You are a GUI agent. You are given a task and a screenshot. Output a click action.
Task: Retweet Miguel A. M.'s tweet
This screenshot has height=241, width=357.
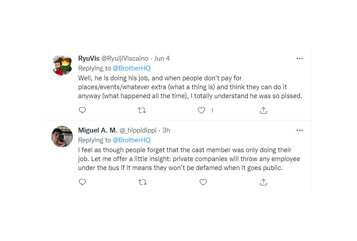click(x=142, y=182)
